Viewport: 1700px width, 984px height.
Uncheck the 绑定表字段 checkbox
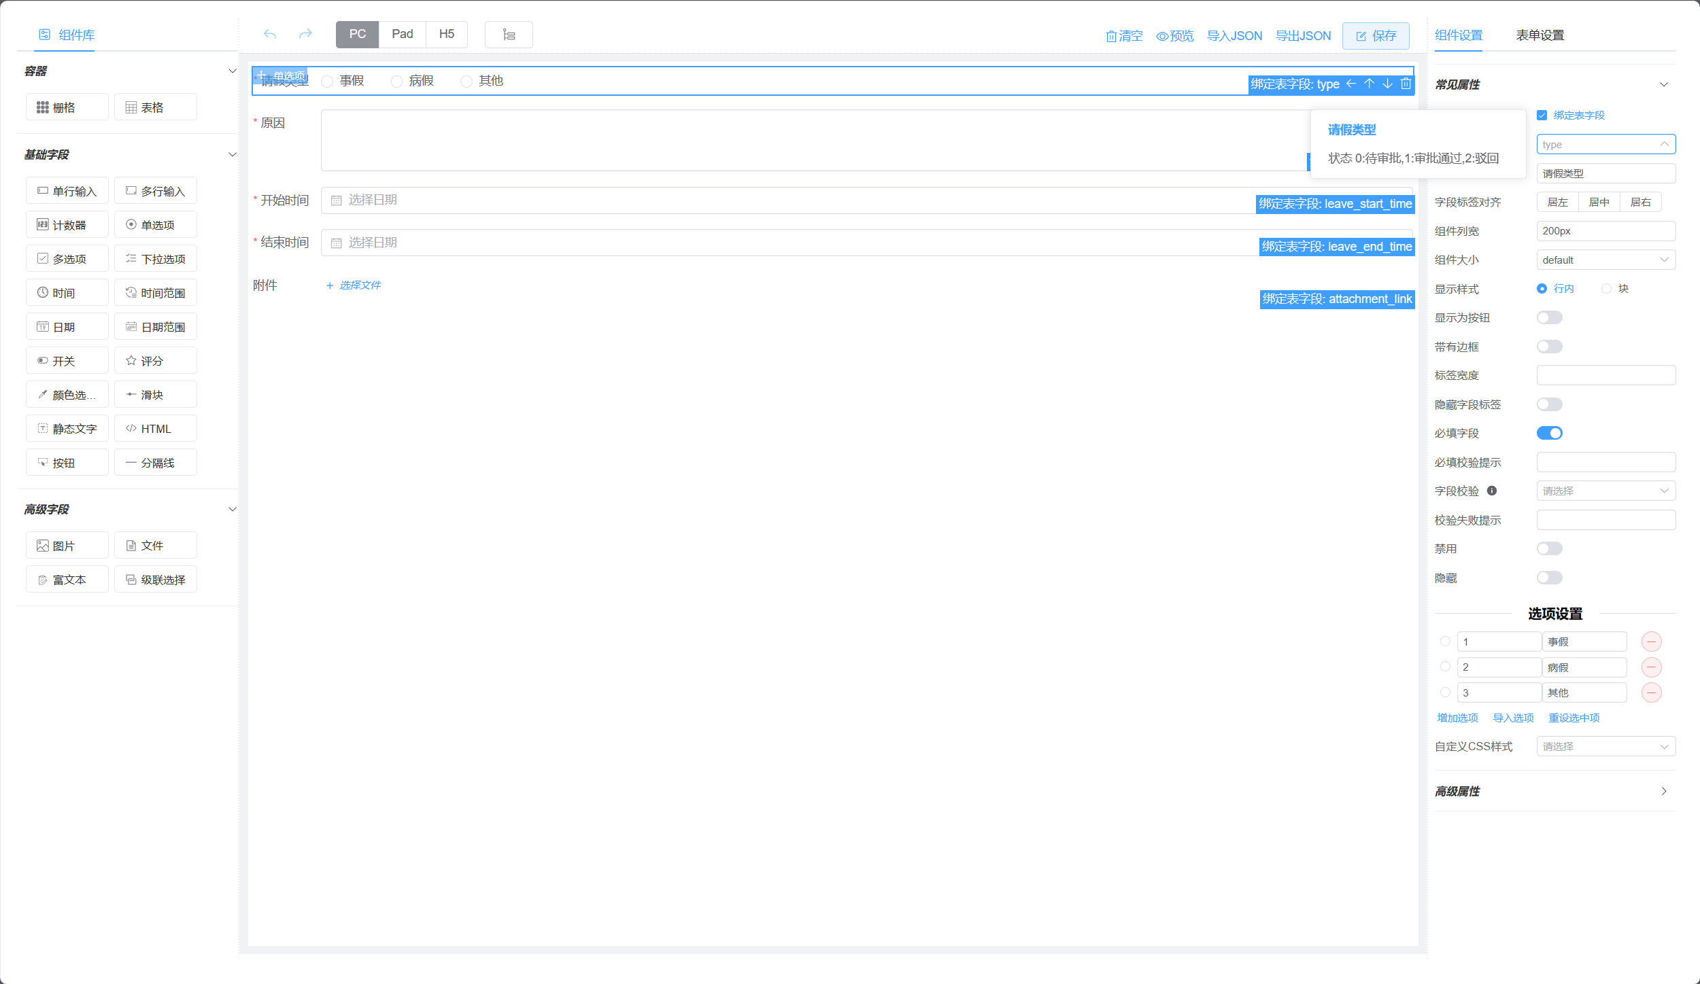[x=1542, y=116]
